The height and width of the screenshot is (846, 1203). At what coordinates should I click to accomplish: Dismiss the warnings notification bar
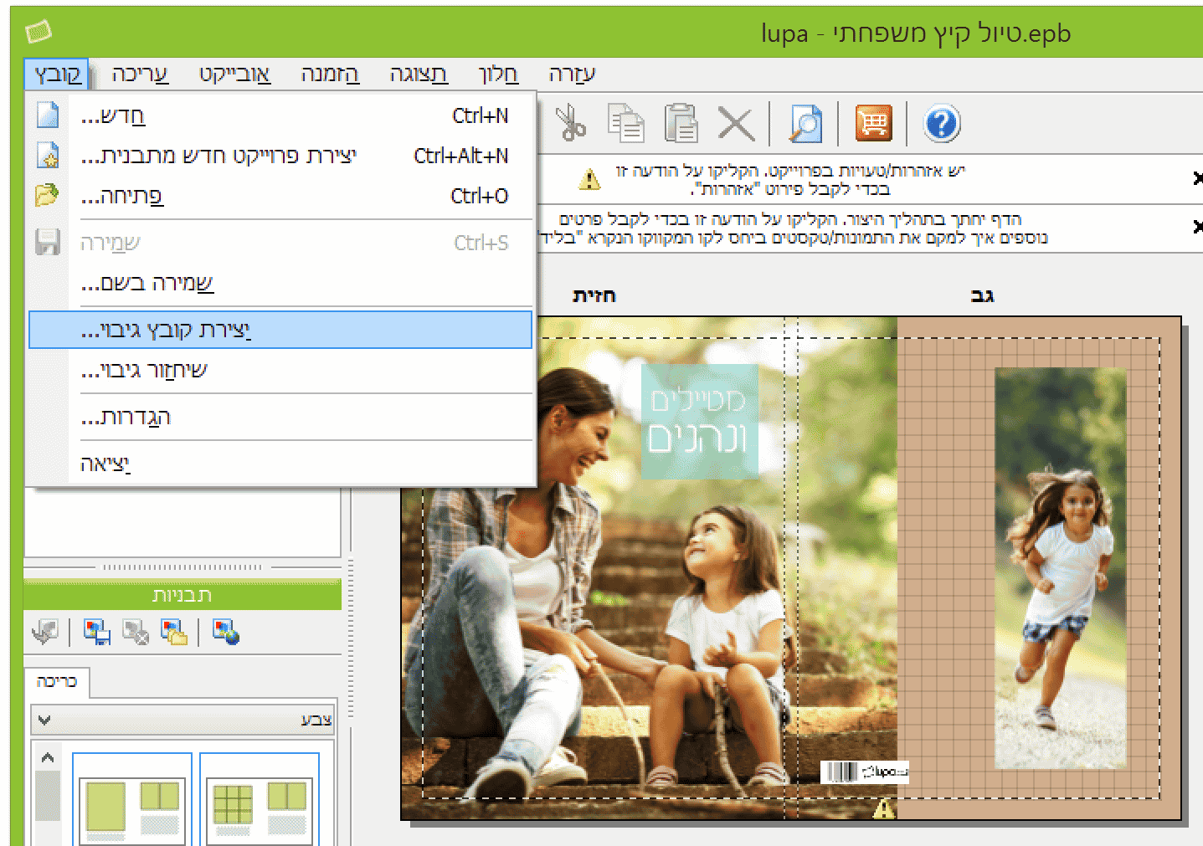coord(1197,178)
